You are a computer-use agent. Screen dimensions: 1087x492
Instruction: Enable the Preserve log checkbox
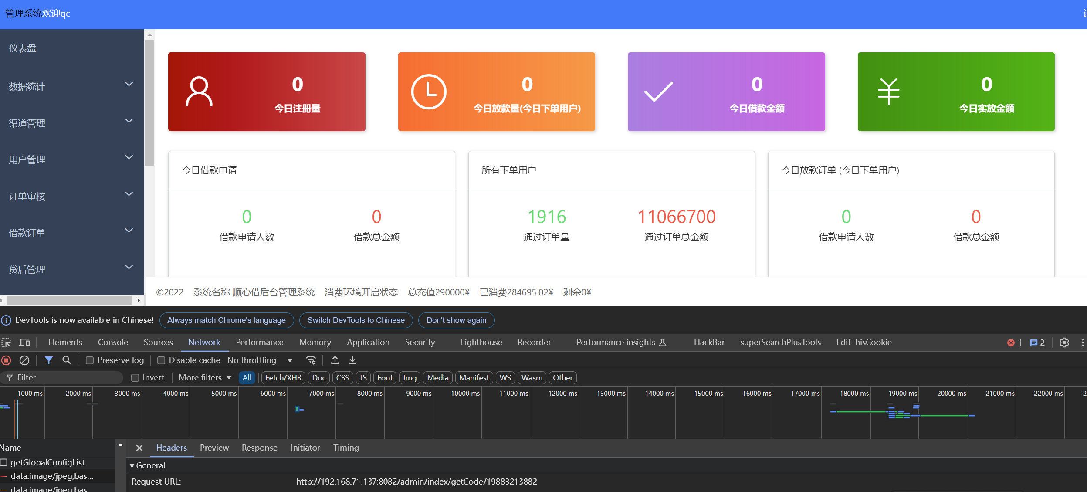click(x=90, y=360)
